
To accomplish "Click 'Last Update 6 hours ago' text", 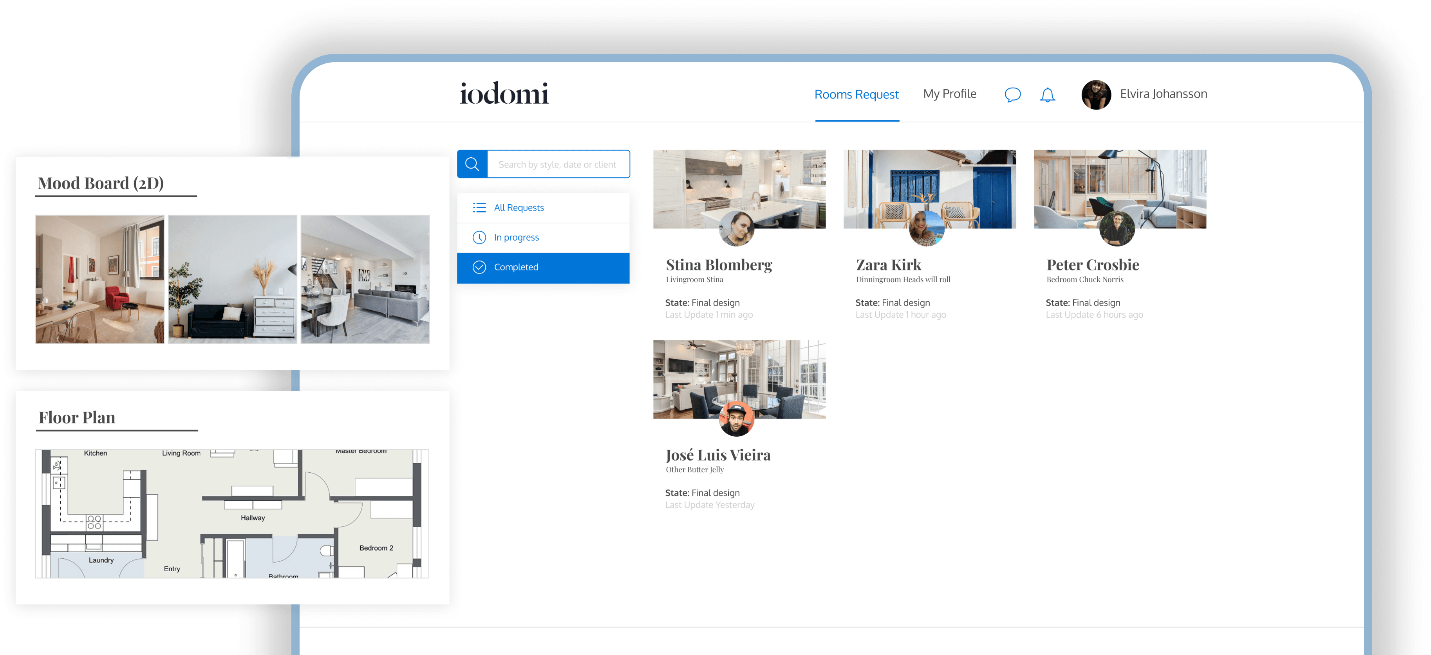I will click(1094, 315).
